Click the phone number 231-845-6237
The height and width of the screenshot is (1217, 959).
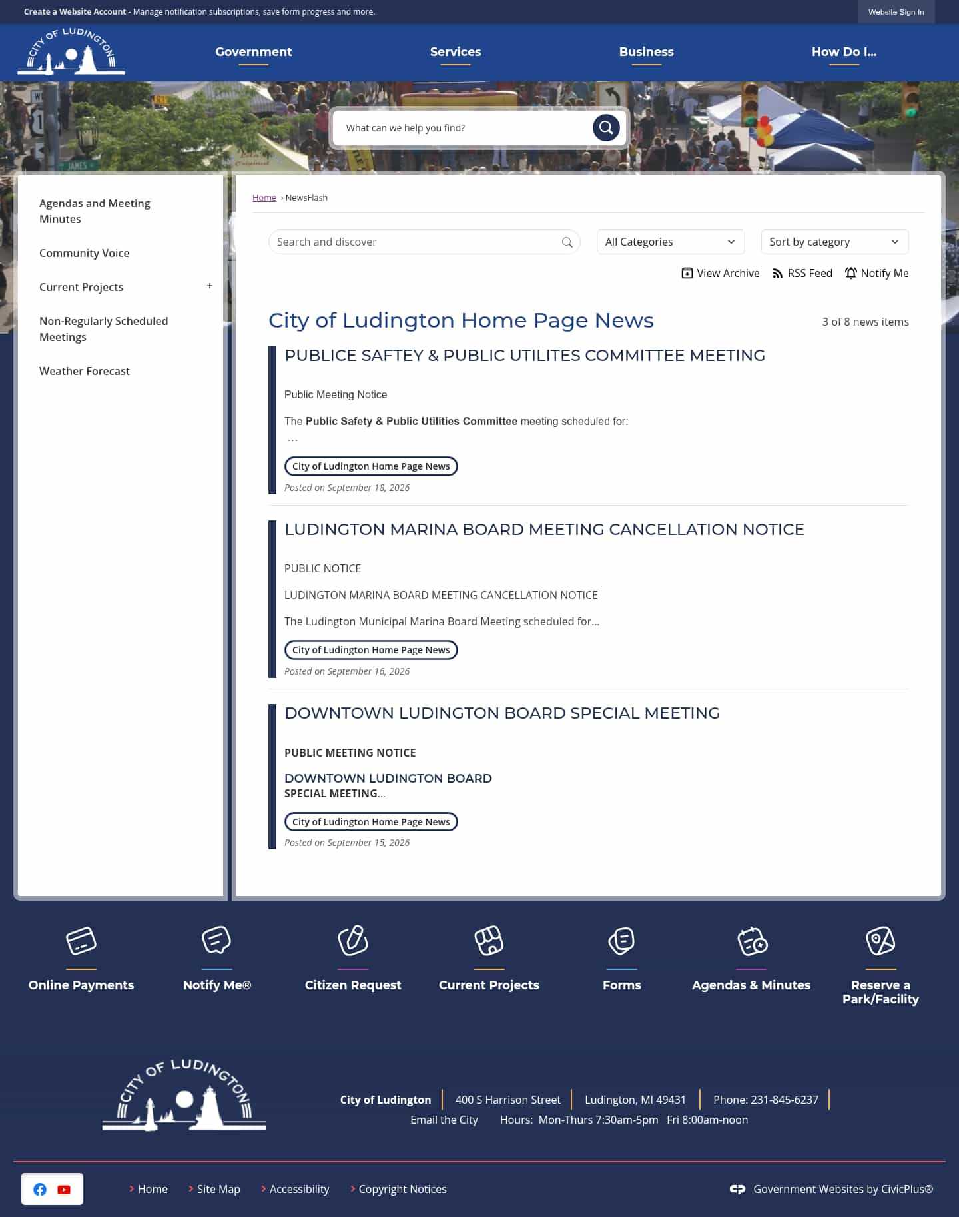(x=785, y=1100)
